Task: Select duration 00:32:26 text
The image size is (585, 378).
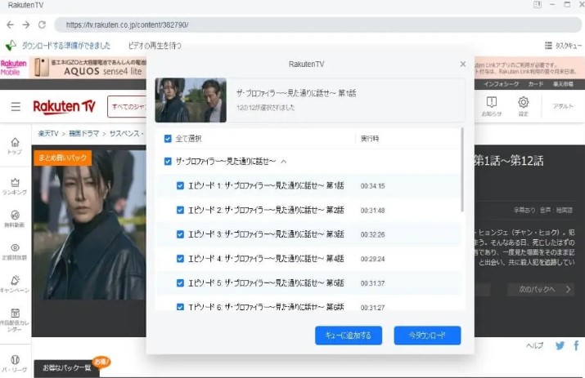Action: (x=372, y=234)
